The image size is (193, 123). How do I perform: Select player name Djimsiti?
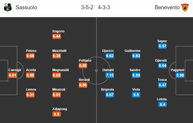pyautogui.click(x=161, y=61)
